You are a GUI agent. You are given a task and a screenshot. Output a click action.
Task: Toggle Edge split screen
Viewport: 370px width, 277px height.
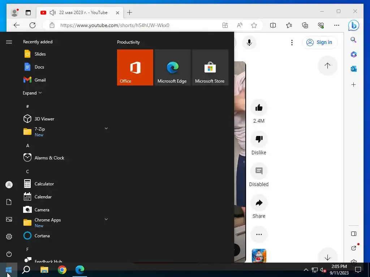(x=273, y=25)
